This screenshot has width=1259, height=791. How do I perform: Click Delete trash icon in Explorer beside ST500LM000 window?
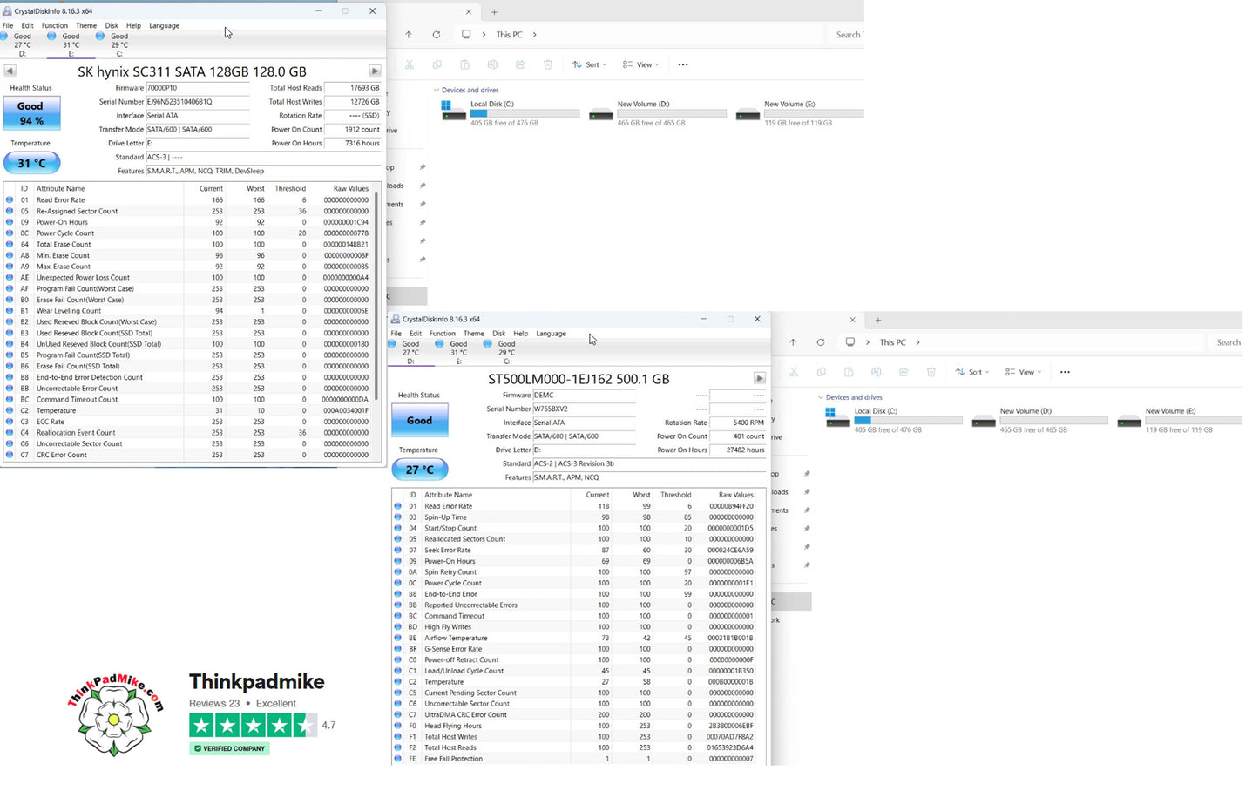click(x=931, y=372)
